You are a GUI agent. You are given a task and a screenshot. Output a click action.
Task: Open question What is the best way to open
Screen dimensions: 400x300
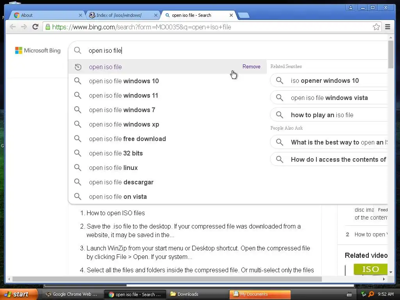click(329, 142)
